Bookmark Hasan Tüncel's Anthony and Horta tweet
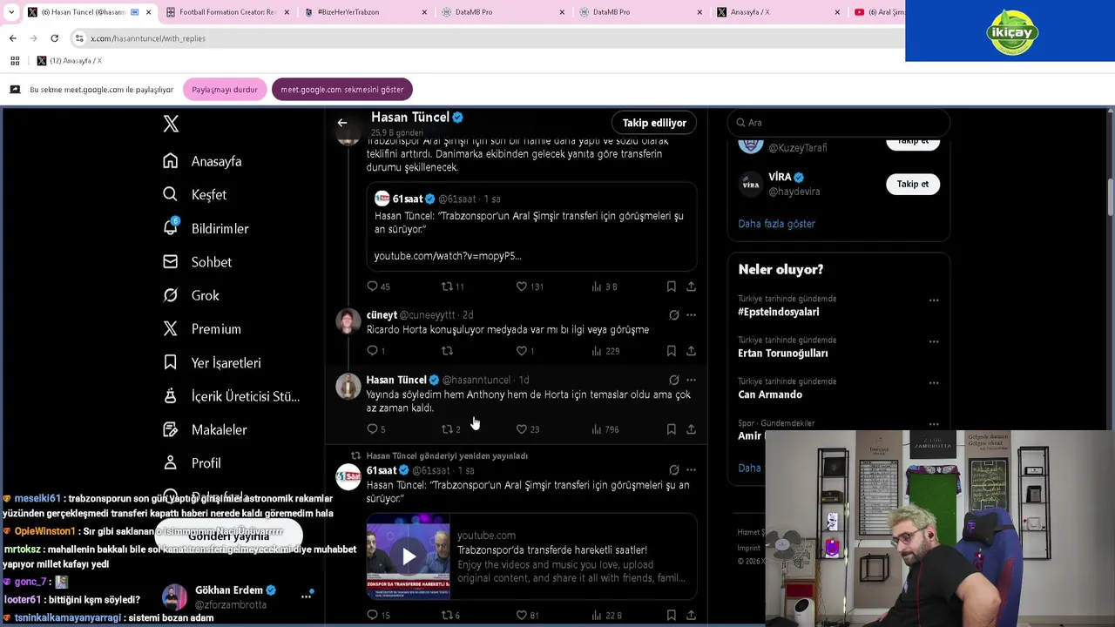Screen dimensions: 1115x627 click(671, 429)
